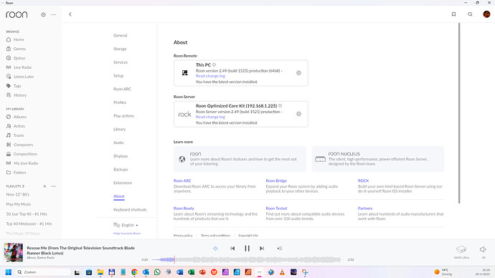The width and height of the screenshot is (495, 278).
Task: Open search using the magnifier icon
Action: [x=470, y=14]
